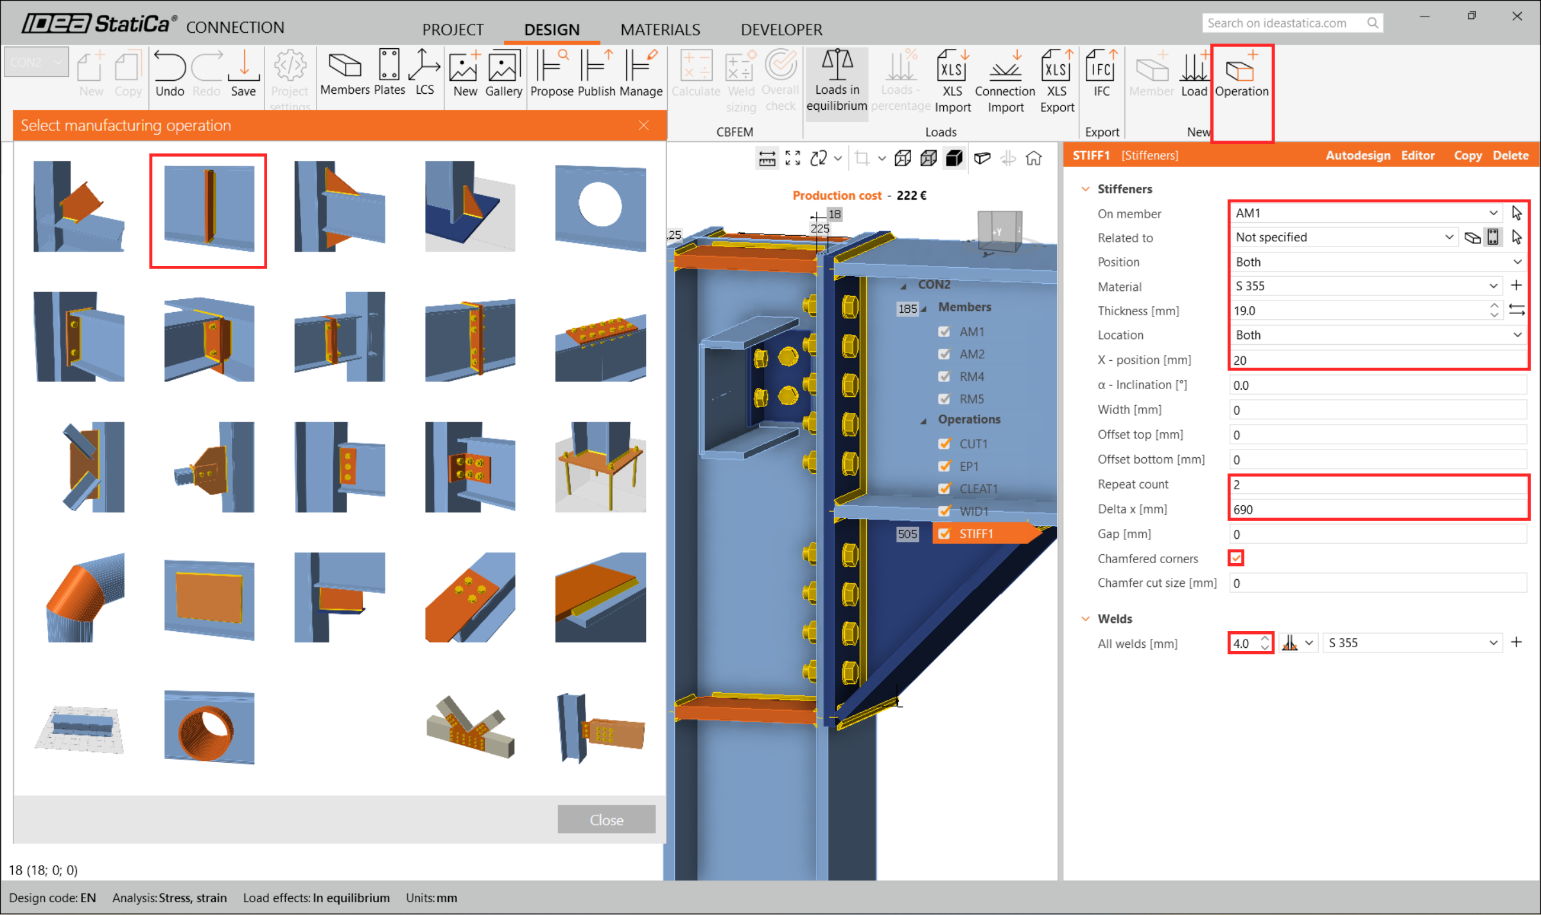Click the Close button in dialog
1541x915 pixels.
(606, 820)
